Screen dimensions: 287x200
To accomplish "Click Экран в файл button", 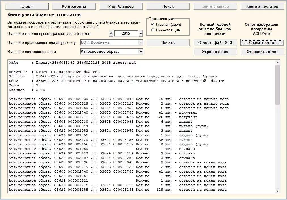I will 215,52.
